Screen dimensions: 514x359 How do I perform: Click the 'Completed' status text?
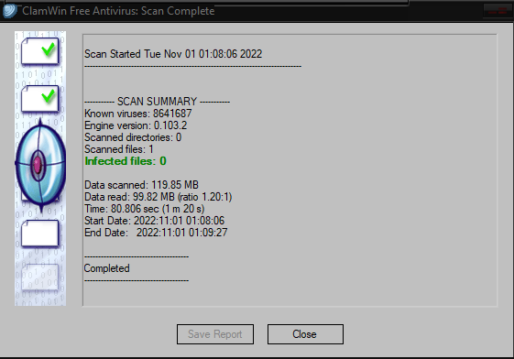click(x=107, y=268)
